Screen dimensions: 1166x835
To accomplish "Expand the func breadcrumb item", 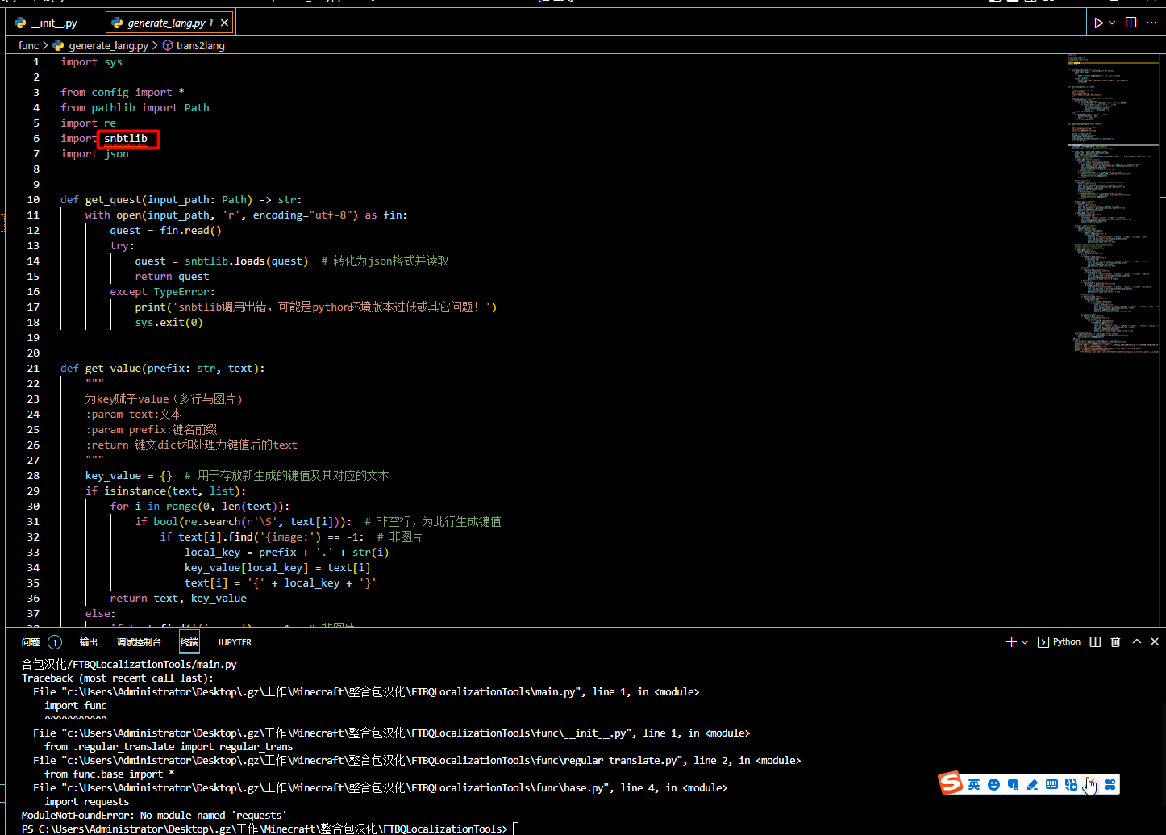I will click(28, 45).
